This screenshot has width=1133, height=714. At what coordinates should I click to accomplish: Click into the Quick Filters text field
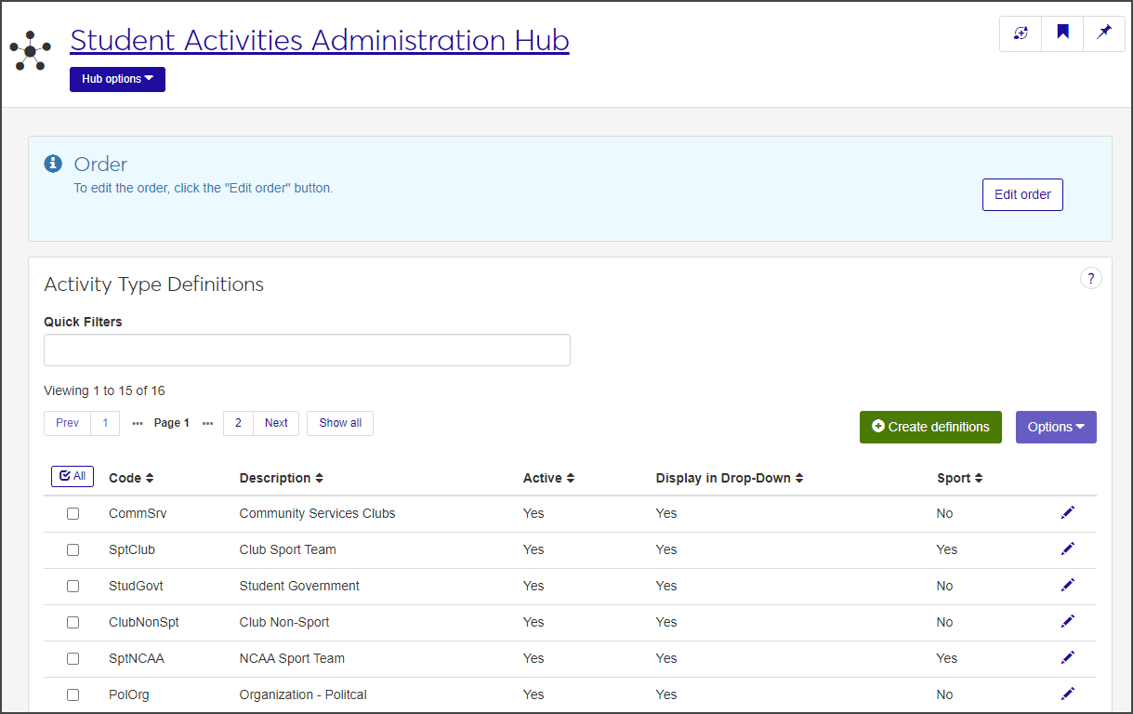click(307, 350)
